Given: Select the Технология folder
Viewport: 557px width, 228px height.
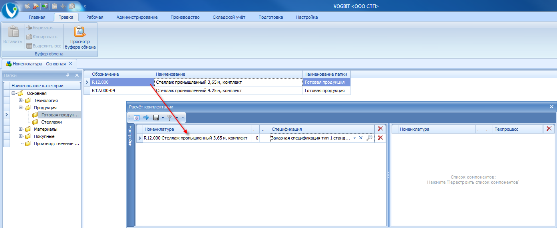Looking at the screenshot, I should pos(46,100).
